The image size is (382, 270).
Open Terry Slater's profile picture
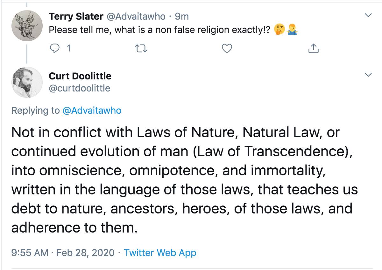click(x=27, y=25)
